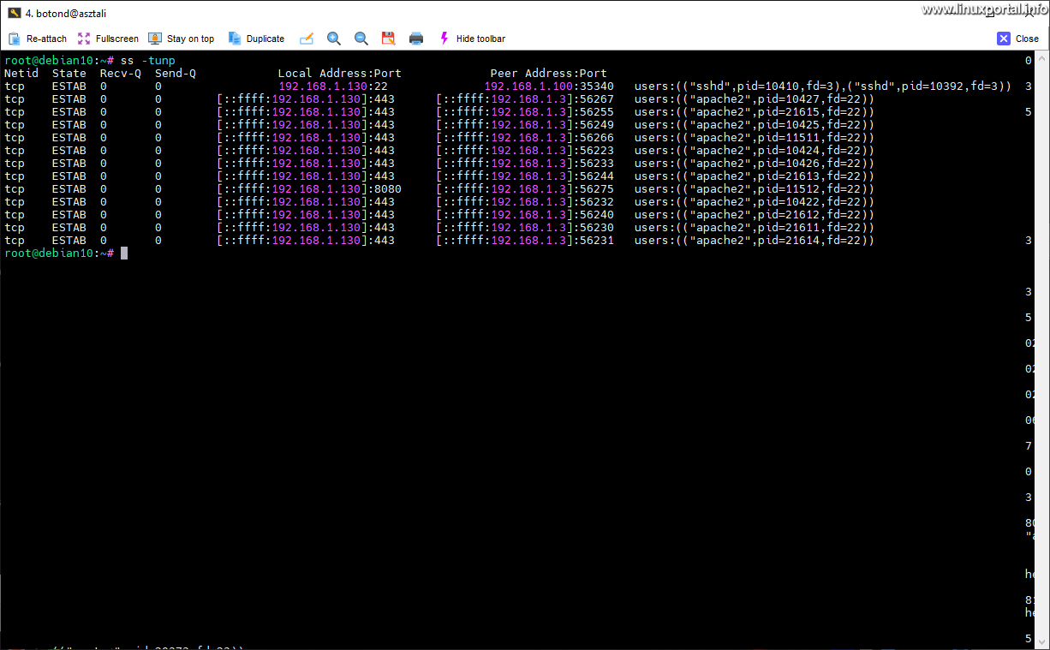
Task: Click the Re-attach tab icon
Action: (x=15, y=39)
